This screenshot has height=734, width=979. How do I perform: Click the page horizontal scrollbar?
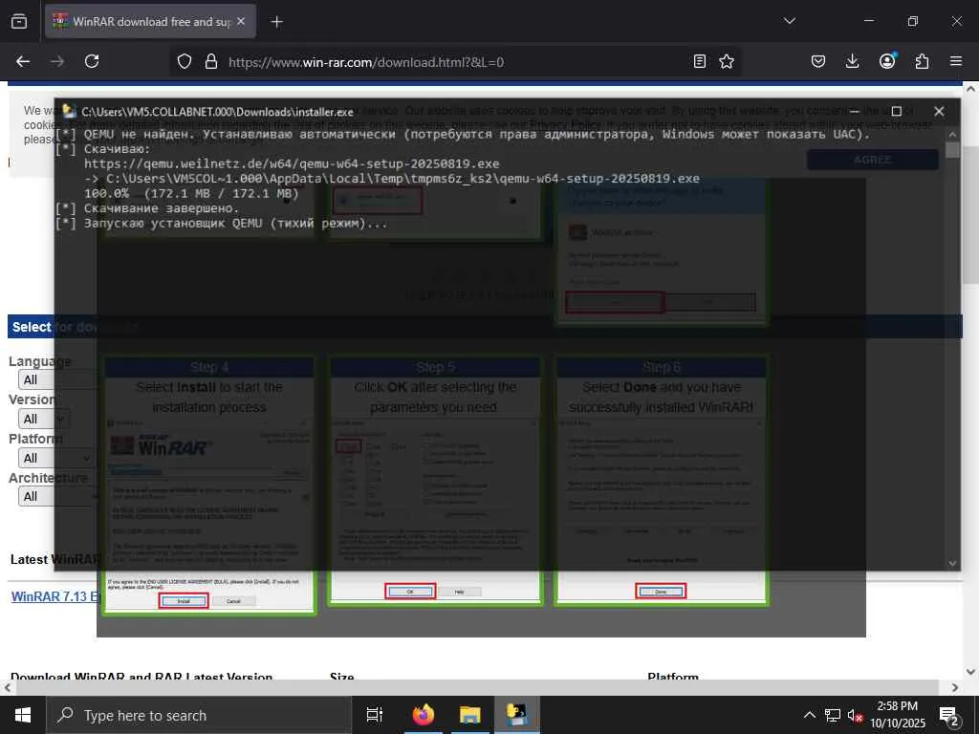click(x=476, y=687)
